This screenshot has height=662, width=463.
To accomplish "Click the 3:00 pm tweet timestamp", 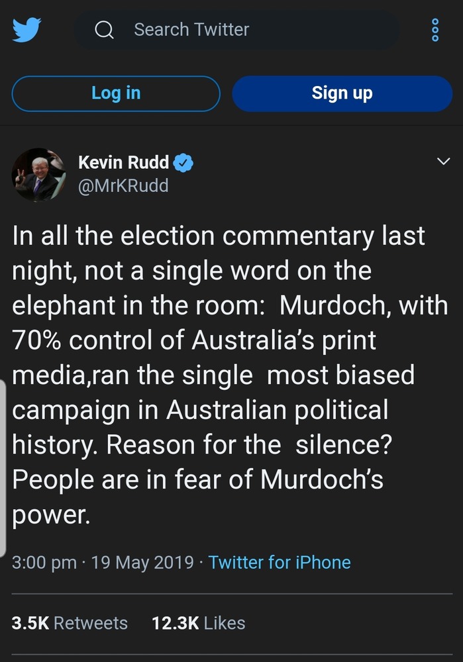I will click(44, 563).
